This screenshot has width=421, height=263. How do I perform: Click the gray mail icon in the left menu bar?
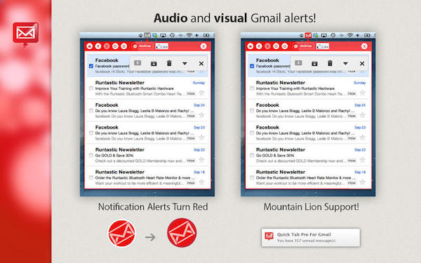coord(147,35)
